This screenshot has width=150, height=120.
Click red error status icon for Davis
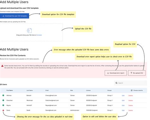coord(3,110)
